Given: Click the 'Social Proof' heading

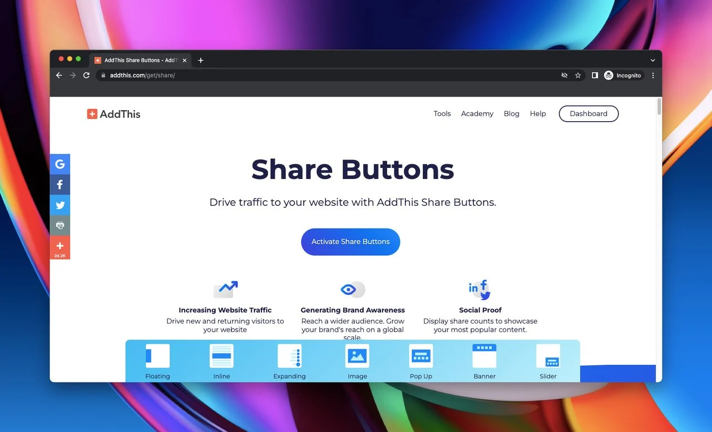Looking at the screenshot, I should [481, 310].
